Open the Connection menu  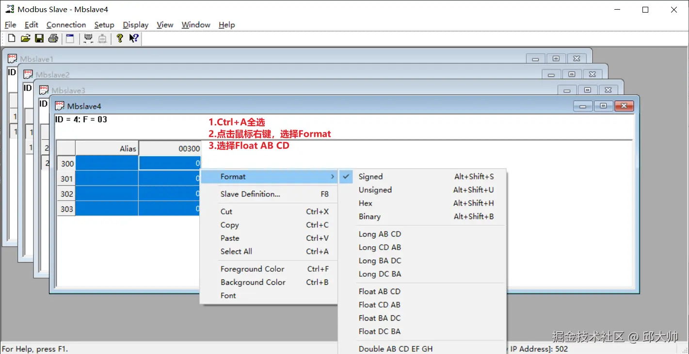[66, 25]
